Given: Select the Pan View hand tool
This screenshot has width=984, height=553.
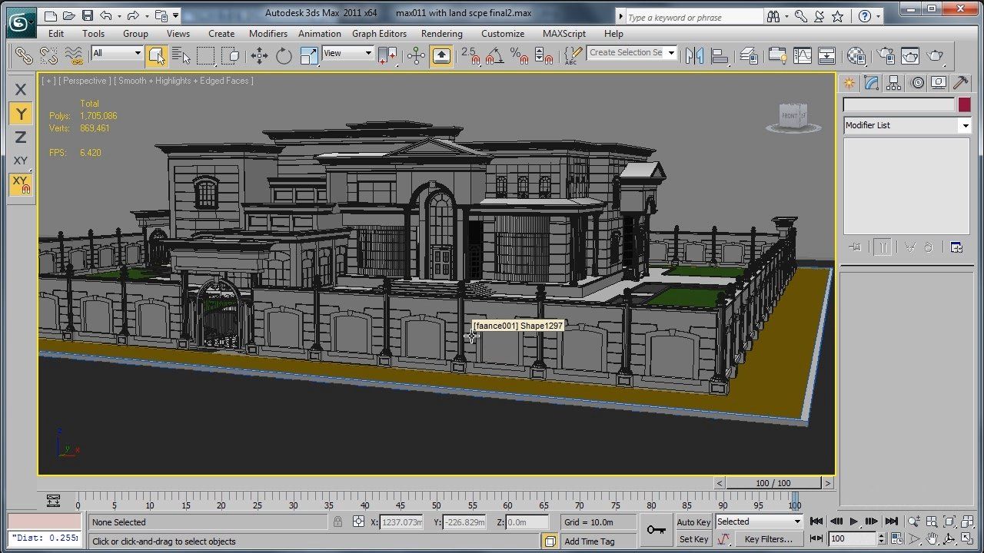Looking at the screenshot, I should pos(932,539).
